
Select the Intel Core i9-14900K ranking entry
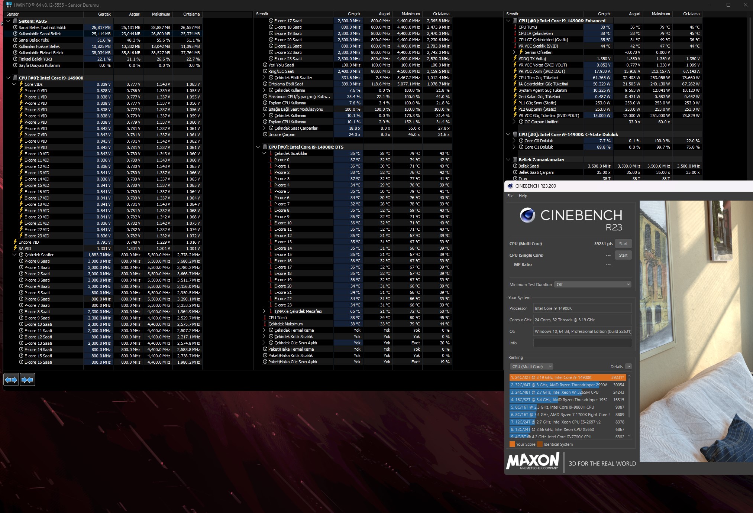coord(568,377)
